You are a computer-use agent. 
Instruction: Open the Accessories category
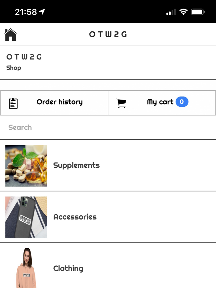[x=75, y=217]
